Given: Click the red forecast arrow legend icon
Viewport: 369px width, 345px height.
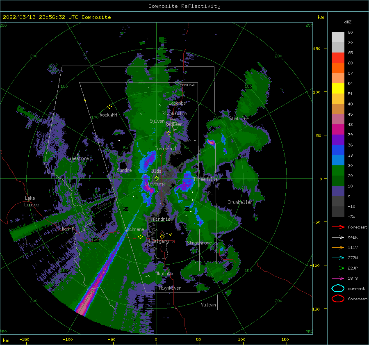Looking at the screenshot, I should [338, 227].
